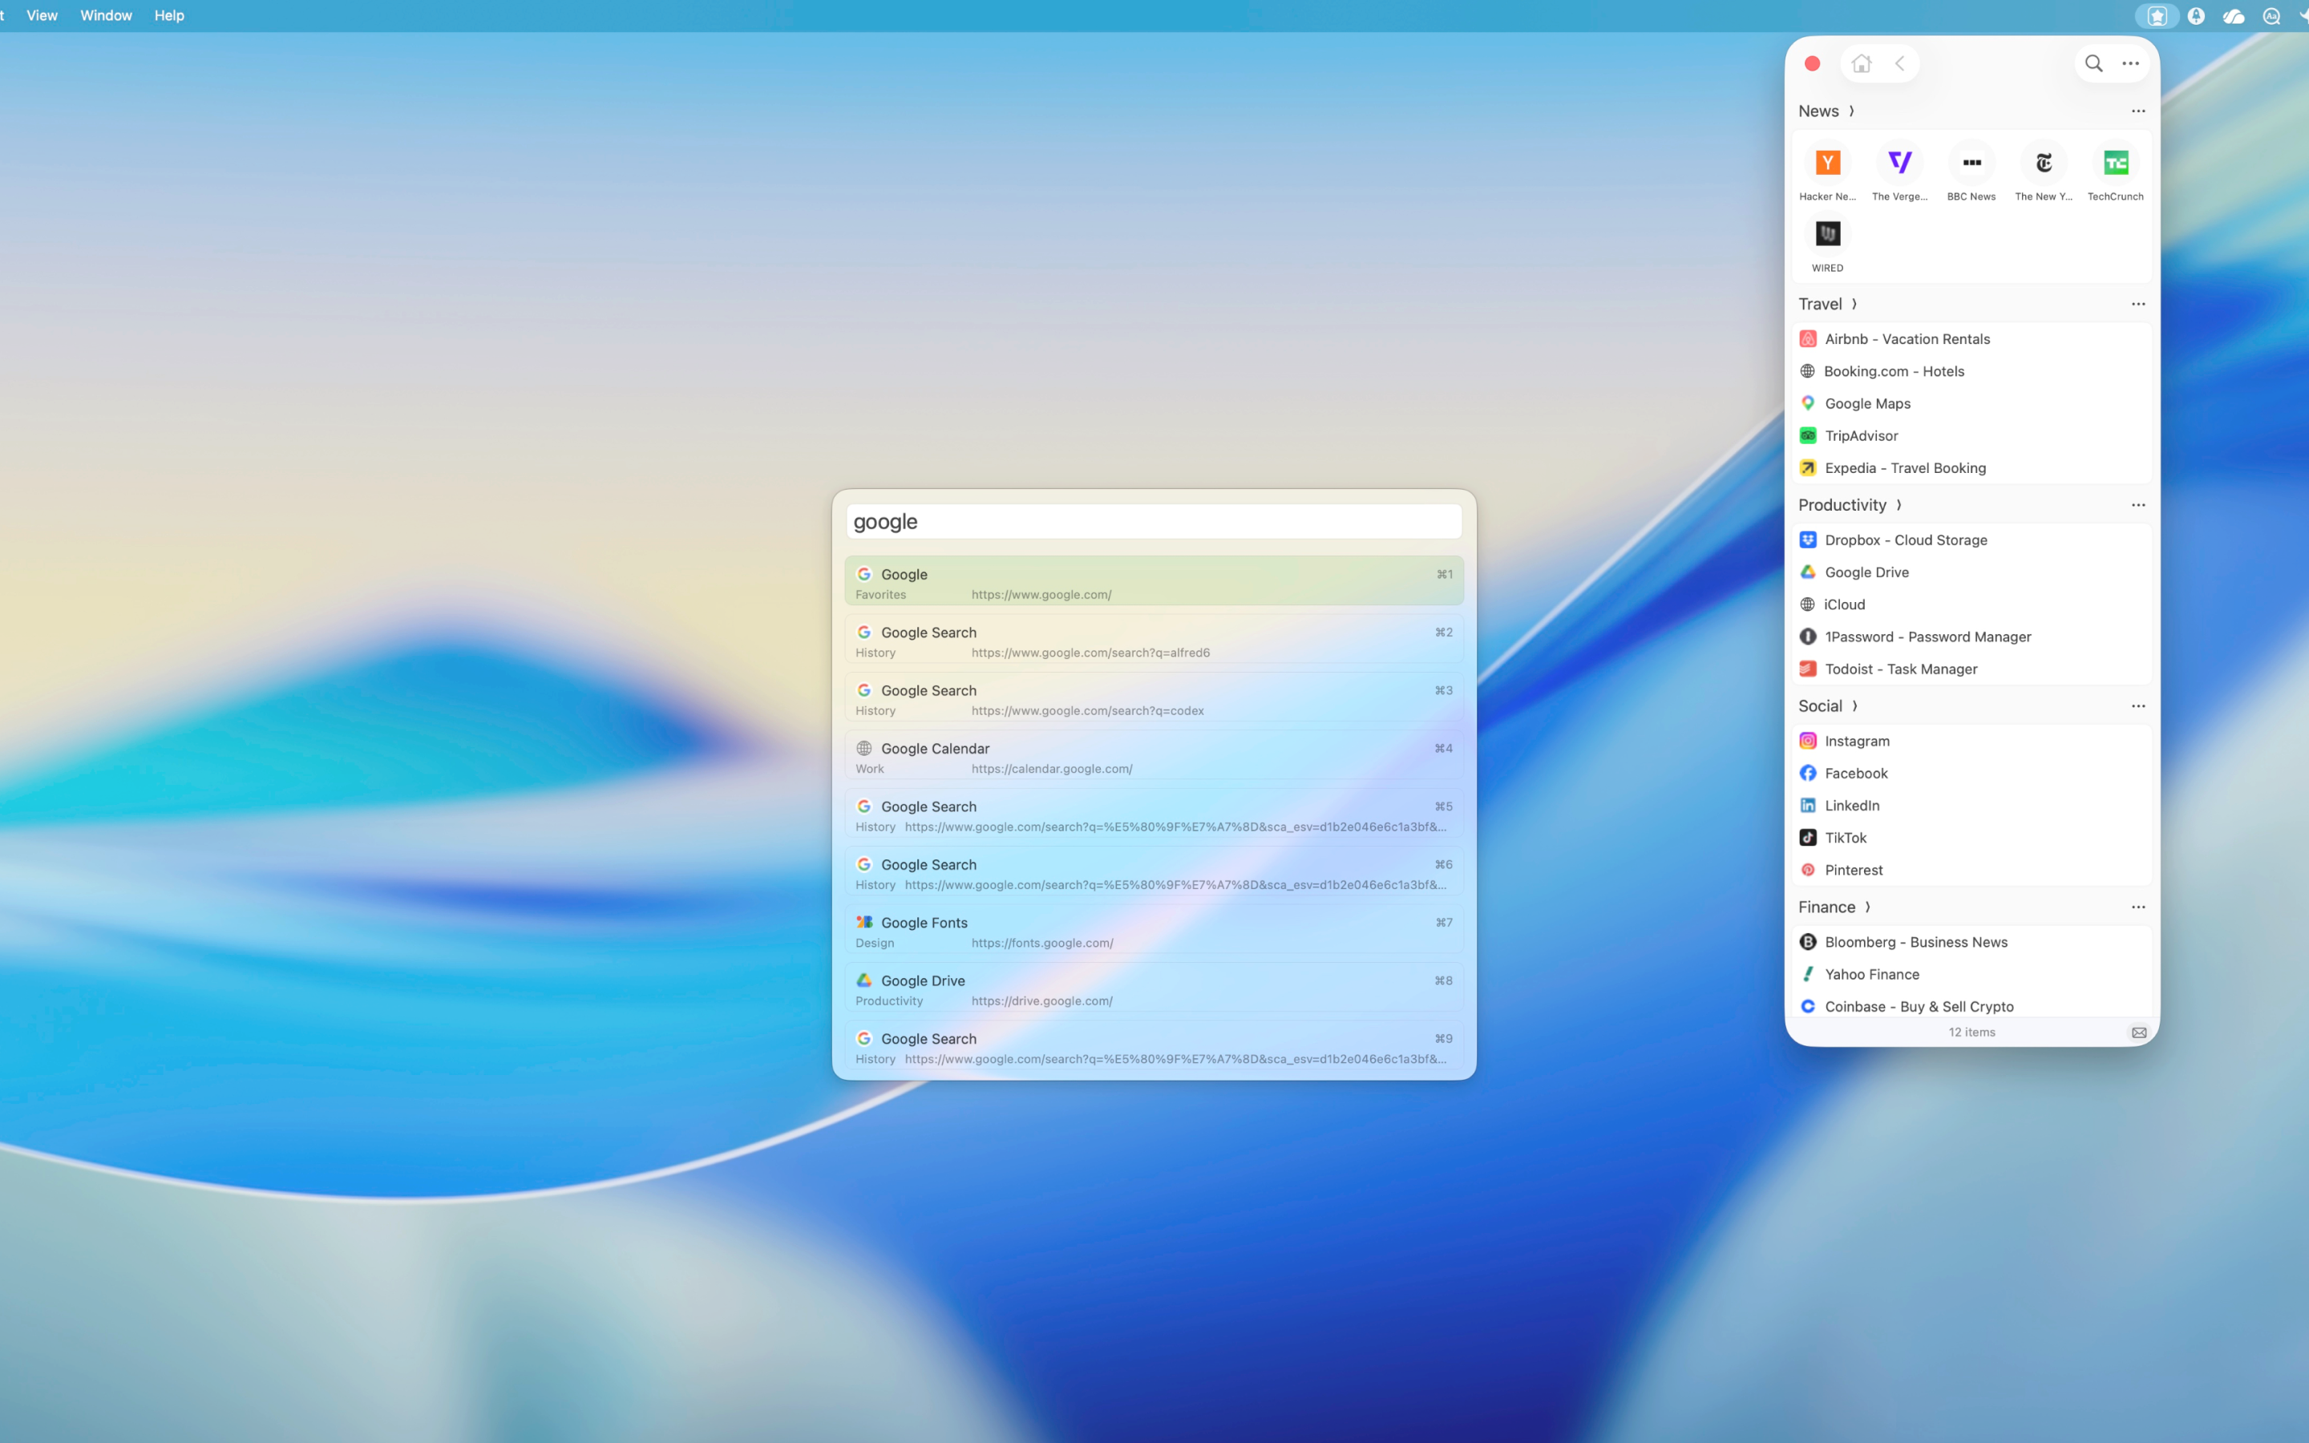Select Google Search result for codex
This screenshot has width=2309, height=1443.
coord(1154,697)
